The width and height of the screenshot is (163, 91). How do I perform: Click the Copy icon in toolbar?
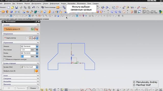point(25,7)
